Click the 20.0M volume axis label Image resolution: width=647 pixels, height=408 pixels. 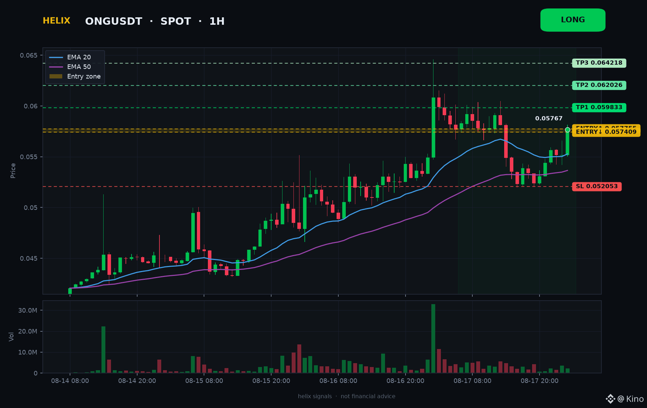pyautogui.click(x=28, y=331)
